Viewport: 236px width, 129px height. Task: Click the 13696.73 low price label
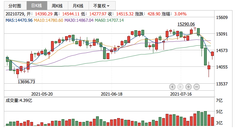click(26, 82)
